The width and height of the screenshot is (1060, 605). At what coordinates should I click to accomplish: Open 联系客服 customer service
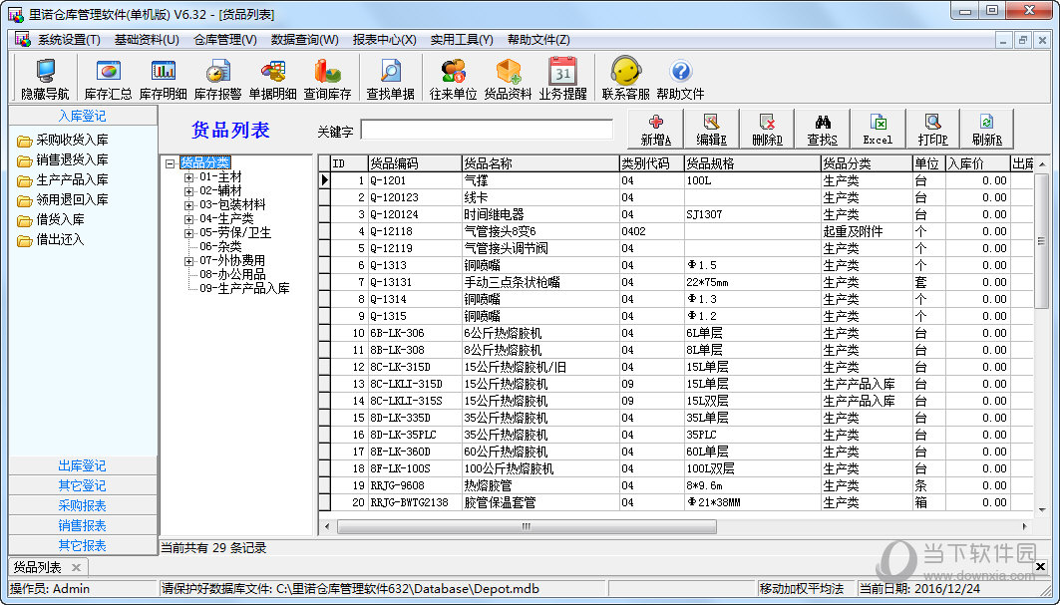click(x=627, y=78)
